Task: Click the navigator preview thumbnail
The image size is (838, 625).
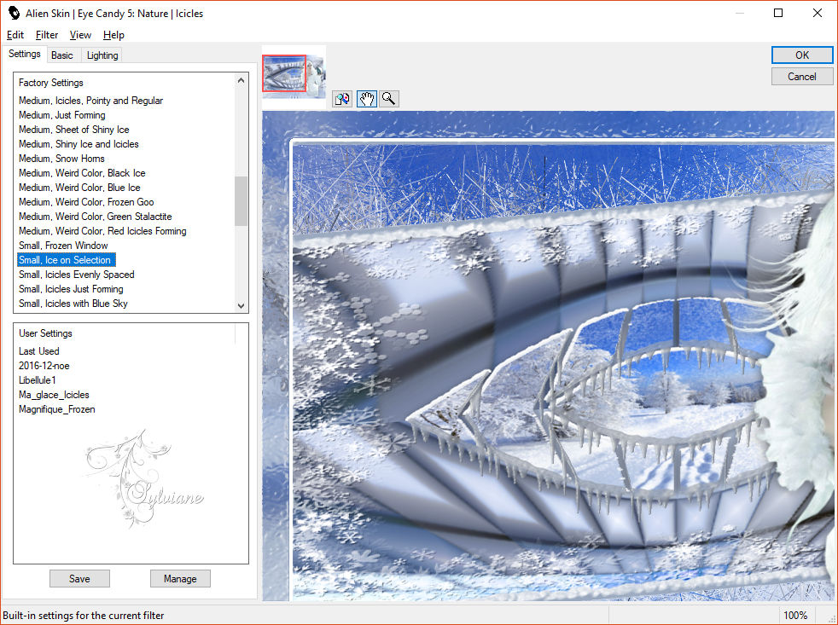Action: (294, 76)
